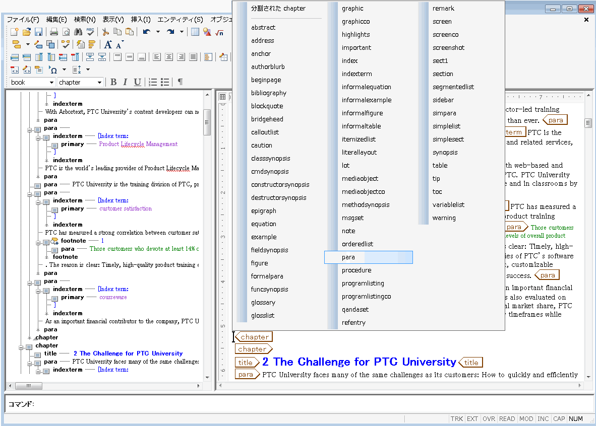Justify text alignment icon

click(x=193, y=57)
